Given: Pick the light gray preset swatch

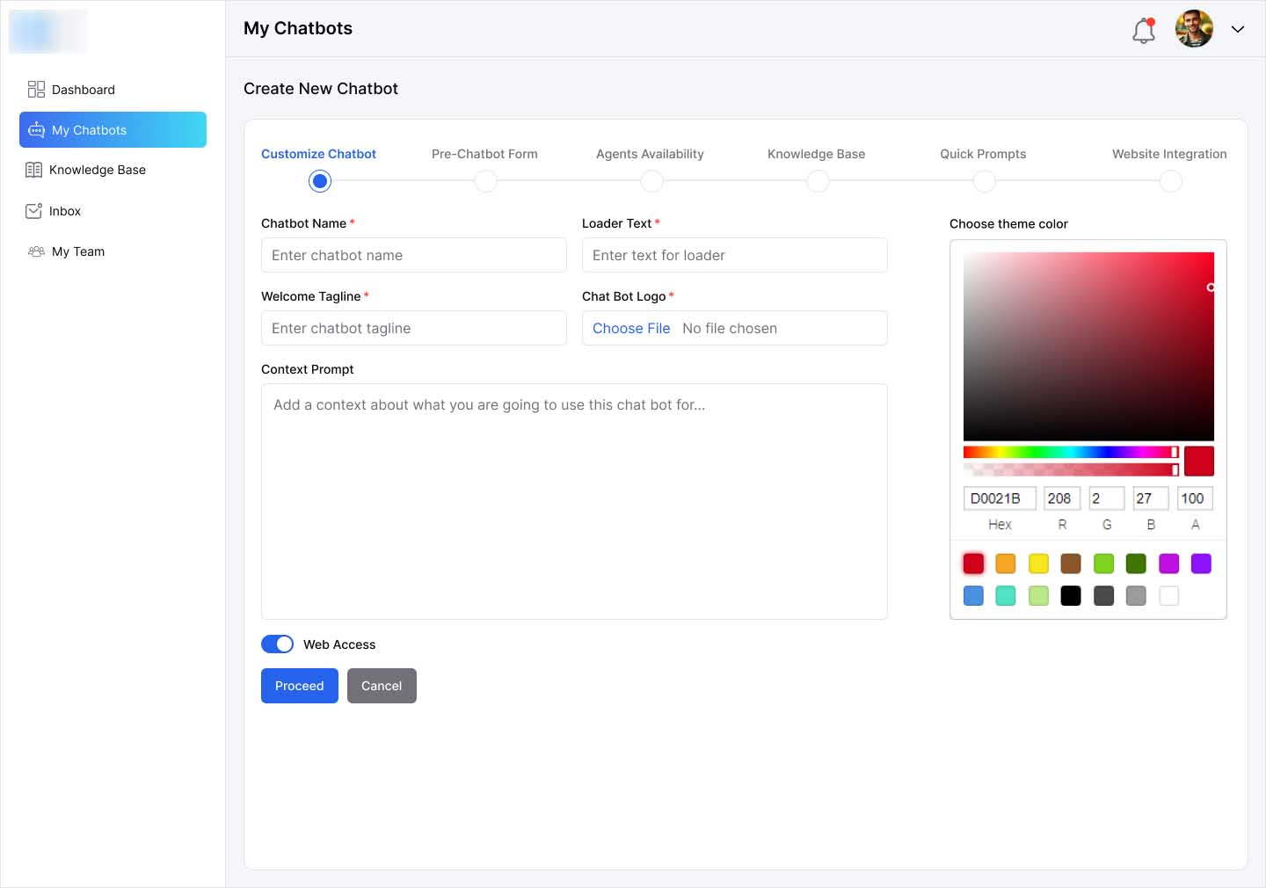Looking at the screenshot, I should click(1136, 596).
